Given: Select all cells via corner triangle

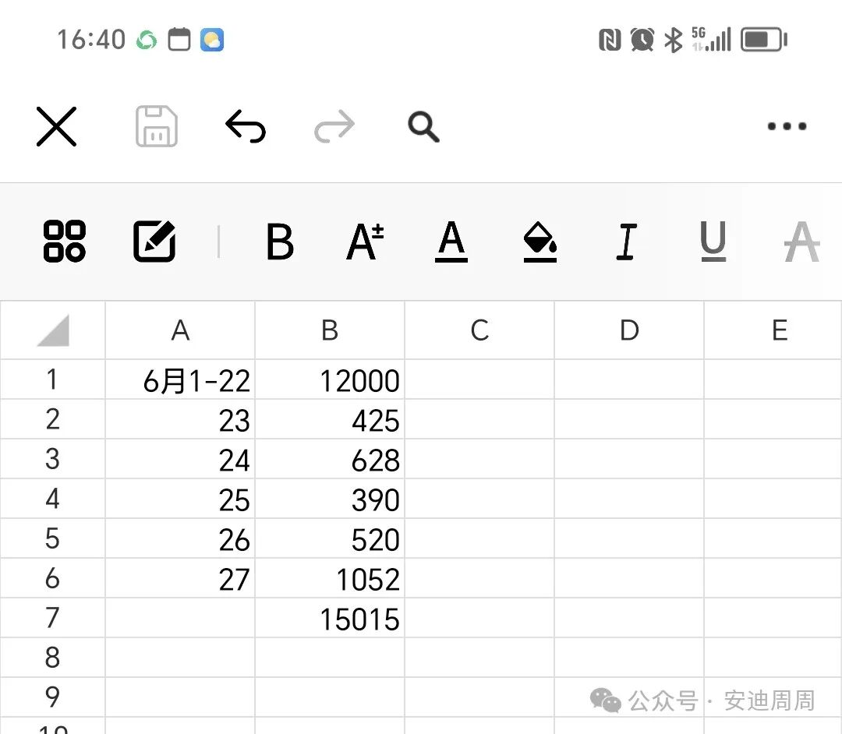Looking at the screenshot, I should pos(53,330).
